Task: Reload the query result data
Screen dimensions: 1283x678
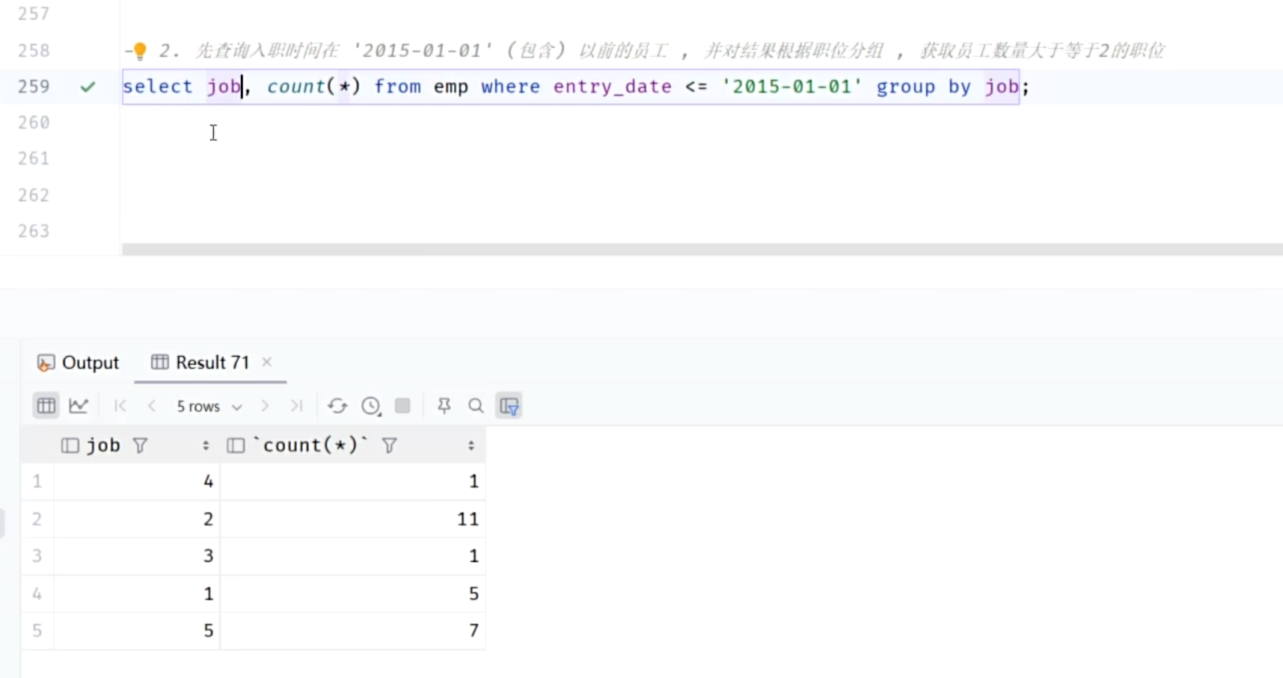Action: pos(337,406)
